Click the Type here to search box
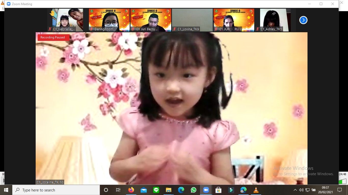Viewport: 348px width, 195px height. (x=56, y=190)
